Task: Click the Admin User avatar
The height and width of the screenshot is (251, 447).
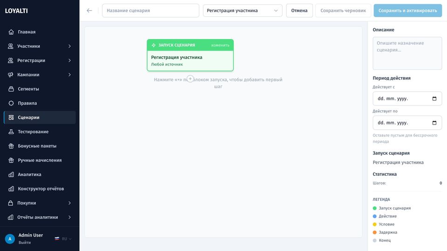Action: coord(10,239)
